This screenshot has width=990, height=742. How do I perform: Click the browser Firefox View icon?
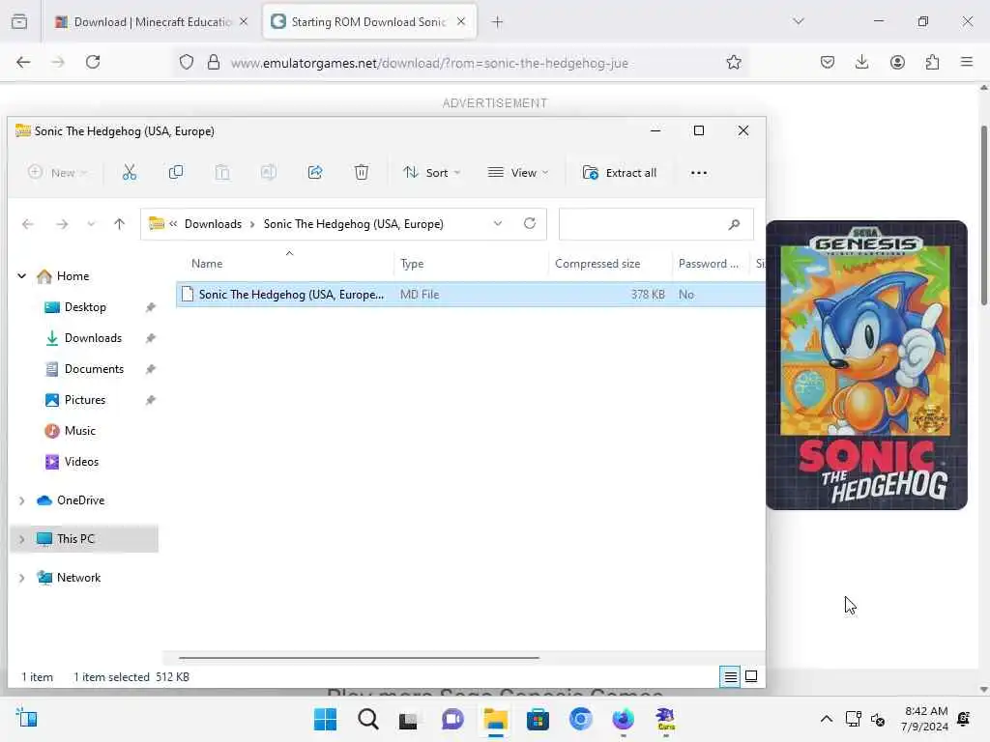(19, 22)
